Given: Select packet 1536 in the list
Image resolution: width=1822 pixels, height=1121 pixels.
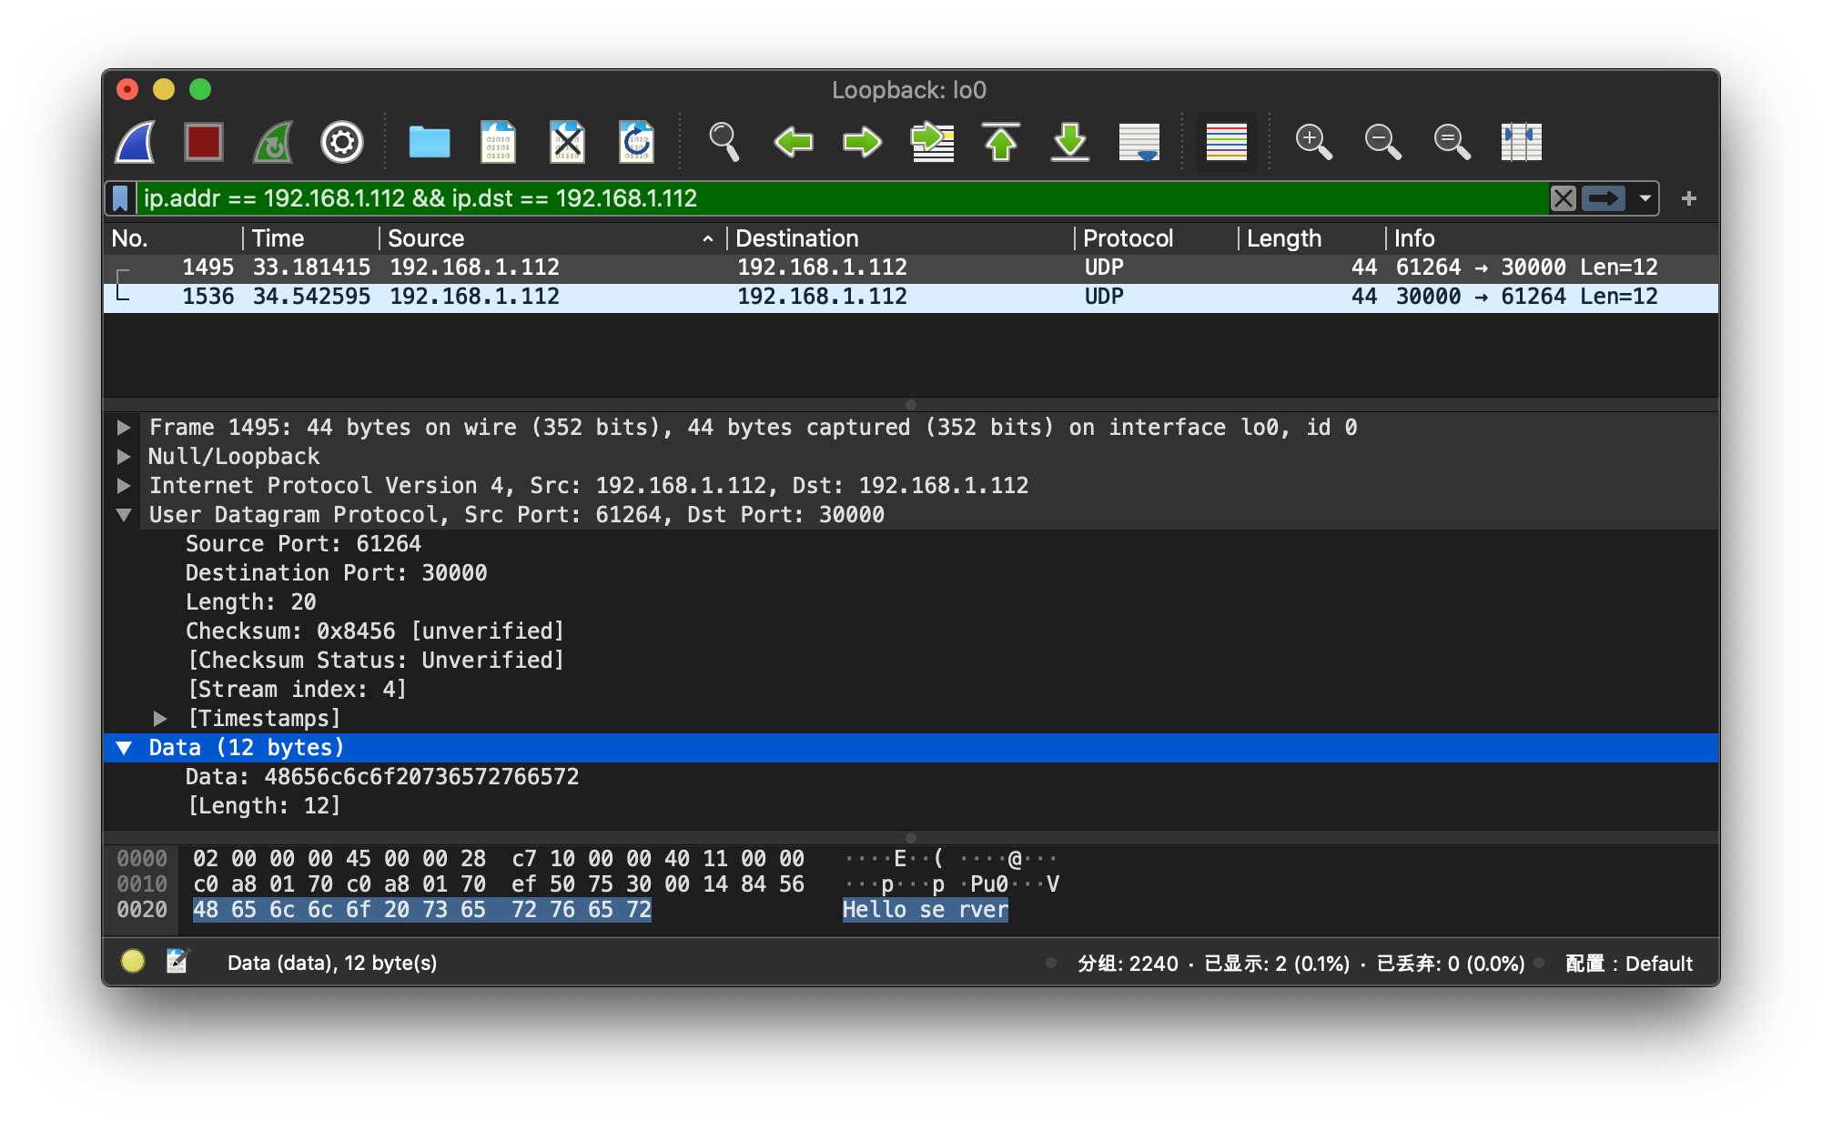Looking at the screenshot, I should [x=911, y=297].
